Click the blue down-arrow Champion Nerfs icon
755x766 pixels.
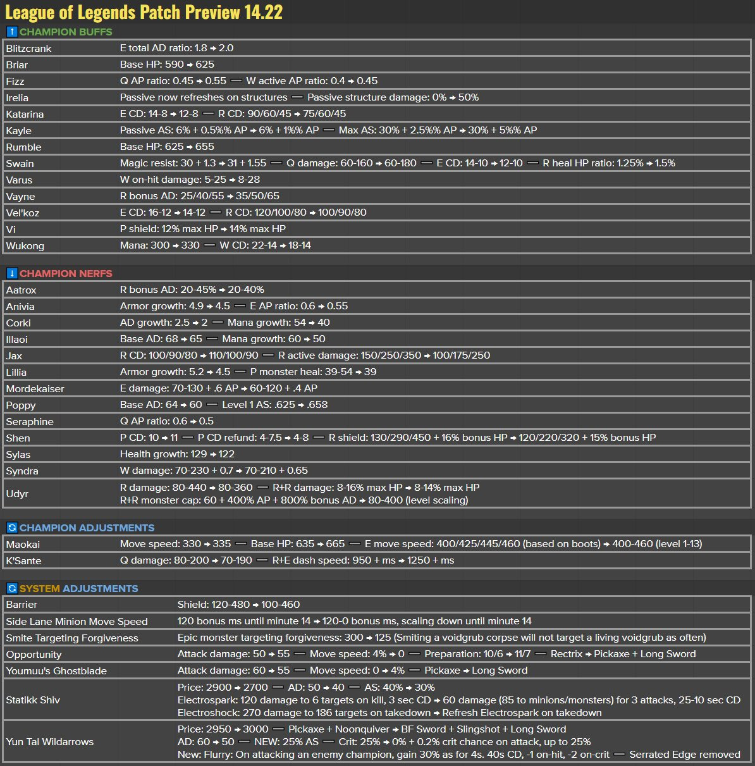11,273
